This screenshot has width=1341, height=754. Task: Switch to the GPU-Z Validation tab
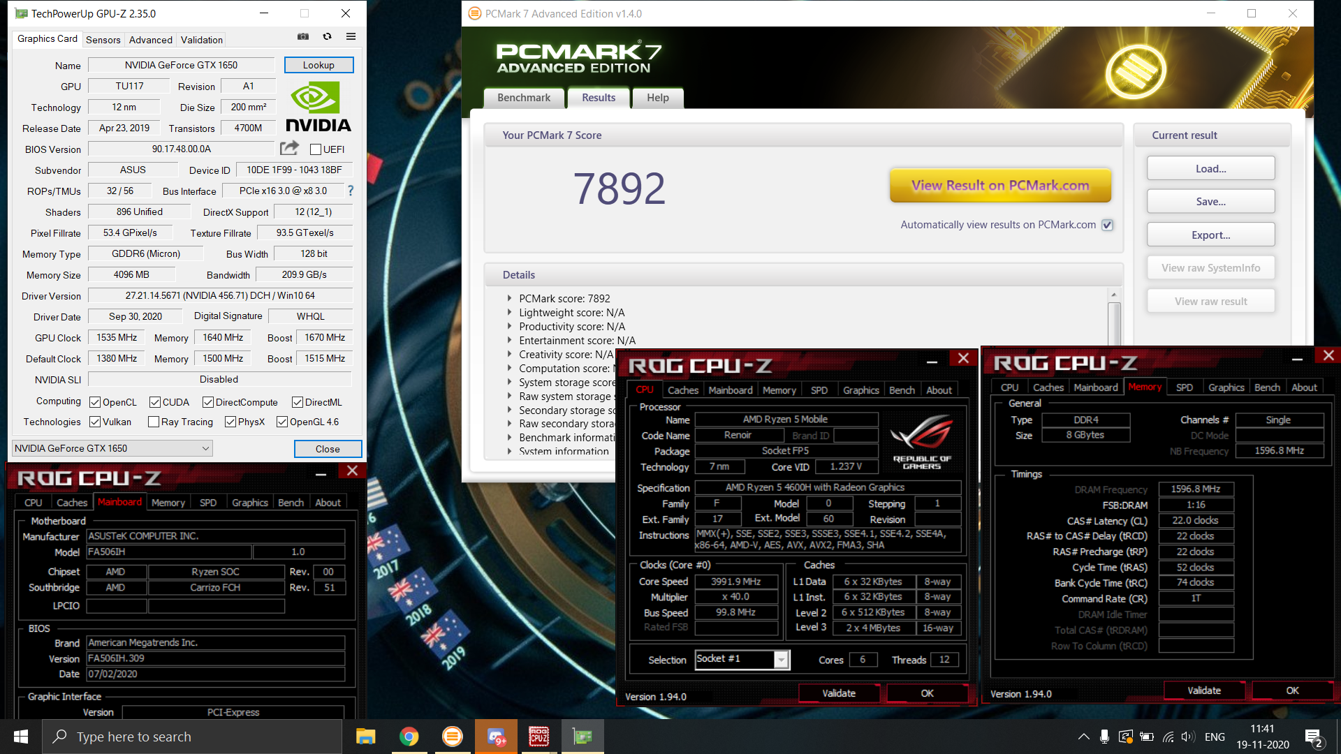[201, 40]
